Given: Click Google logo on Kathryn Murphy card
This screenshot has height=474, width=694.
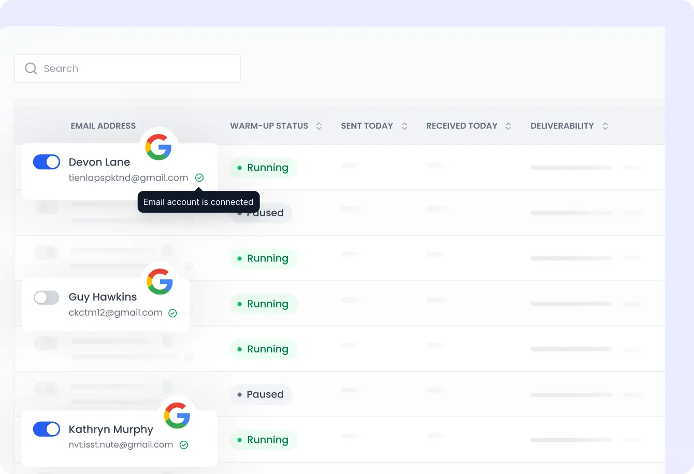Looking at the screenshot, I should pyautogui.click(x=177, y=416).
